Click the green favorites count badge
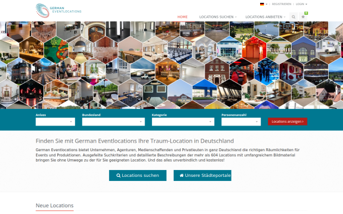The width and height of the screenshot is (343, 214). 306,13
